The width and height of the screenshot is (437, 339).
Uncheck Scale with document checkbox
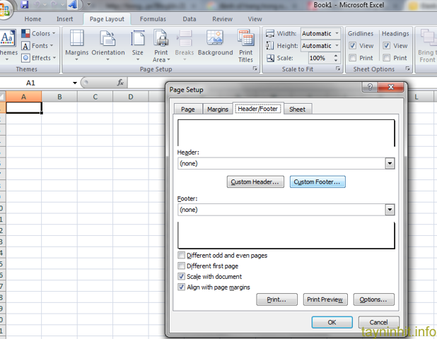[x=182, y=277]
